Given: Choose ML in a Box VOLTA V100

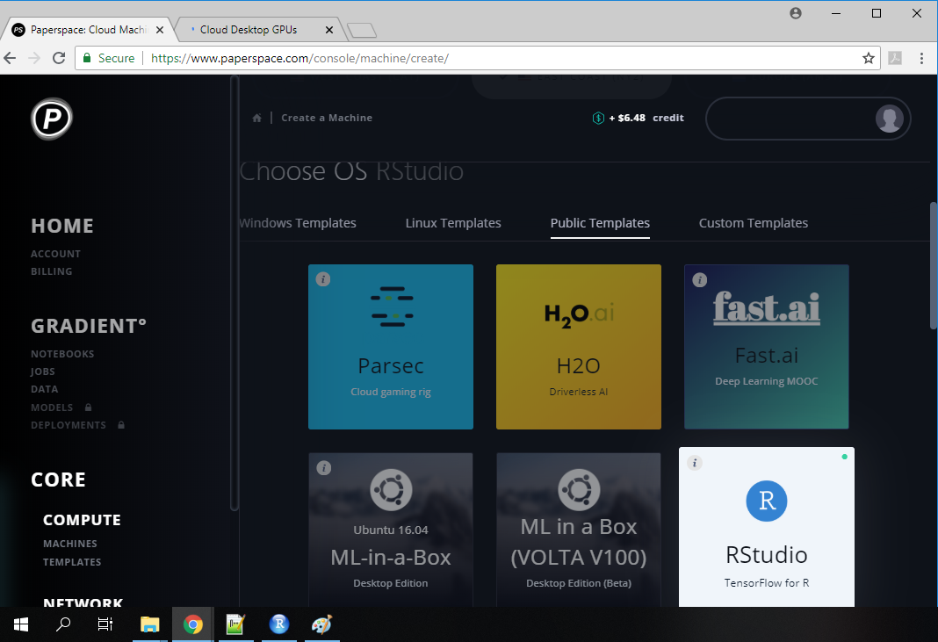Looking at the screenshot, I should tap(579, 530).
